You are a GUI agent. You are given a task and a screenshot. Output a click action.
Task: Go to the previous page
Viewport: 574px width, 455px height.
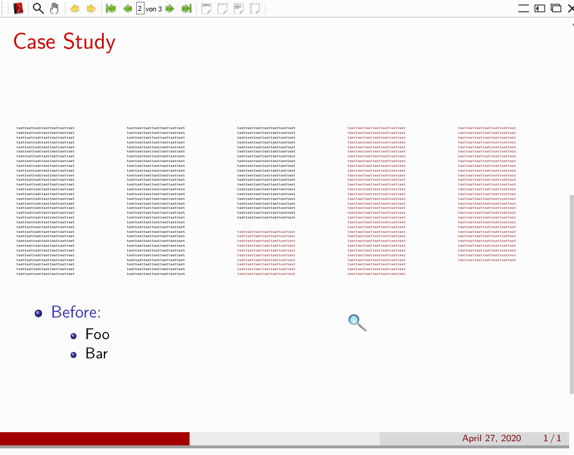[127, 8]
